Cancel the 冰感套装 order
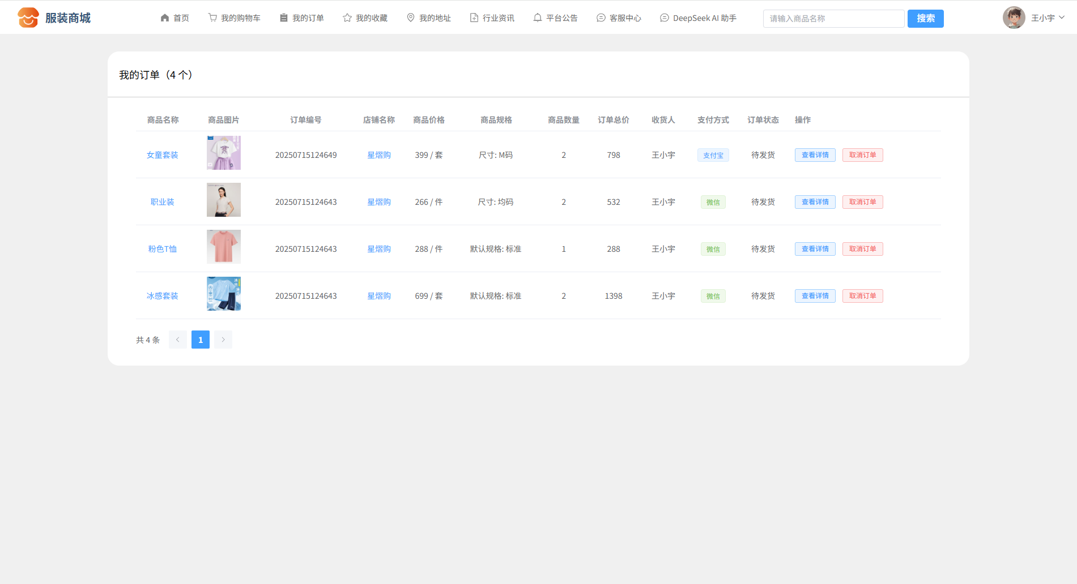 (x=862, y=296)
